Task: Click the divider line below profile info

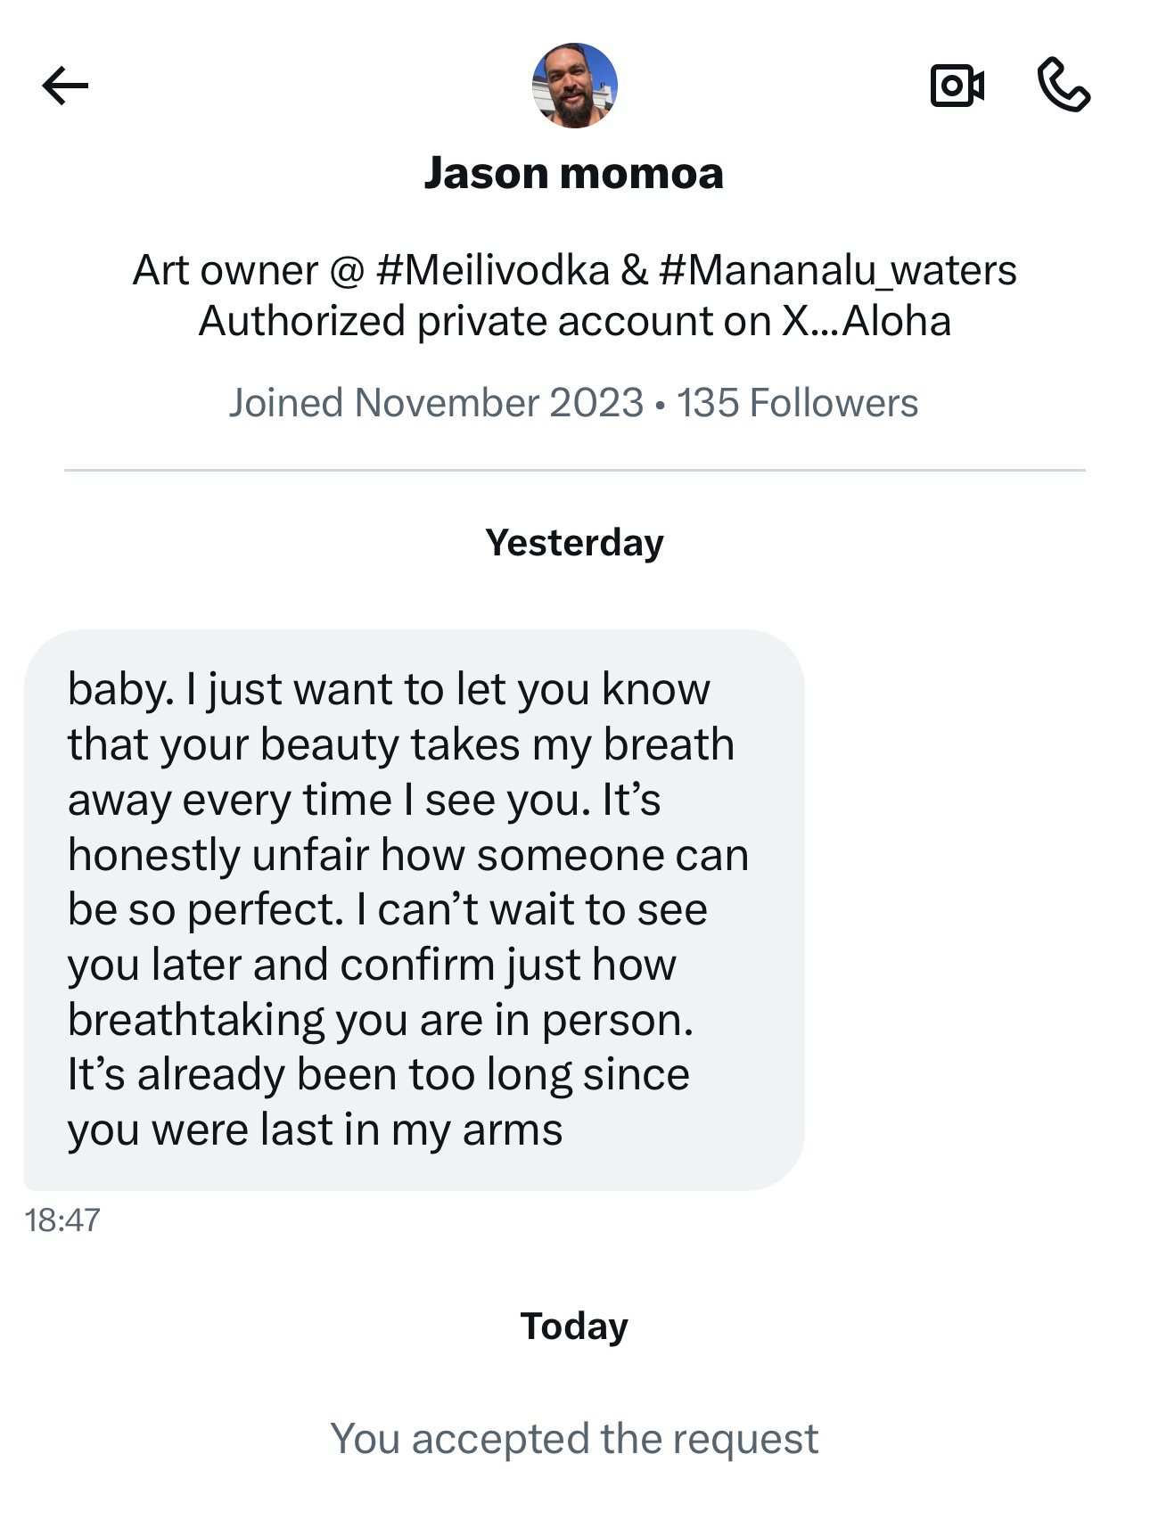Action: tap(574, 470)
